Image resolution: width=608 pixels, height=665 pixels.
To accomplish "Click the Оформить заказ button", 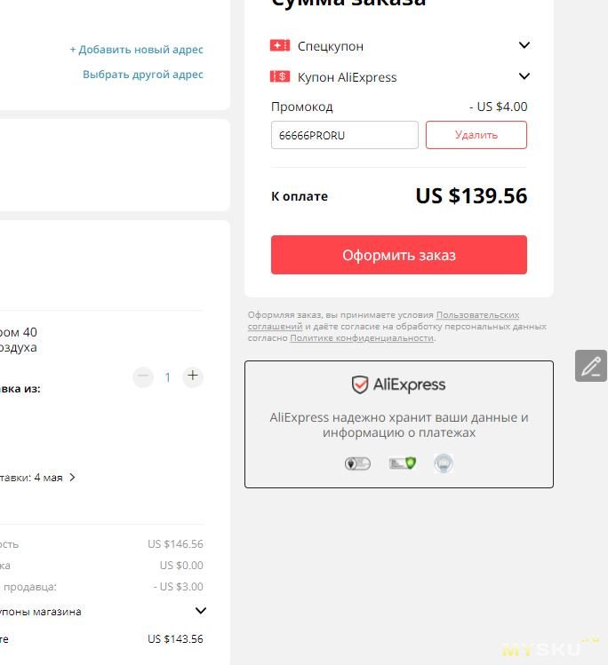I will pos(399,255).
